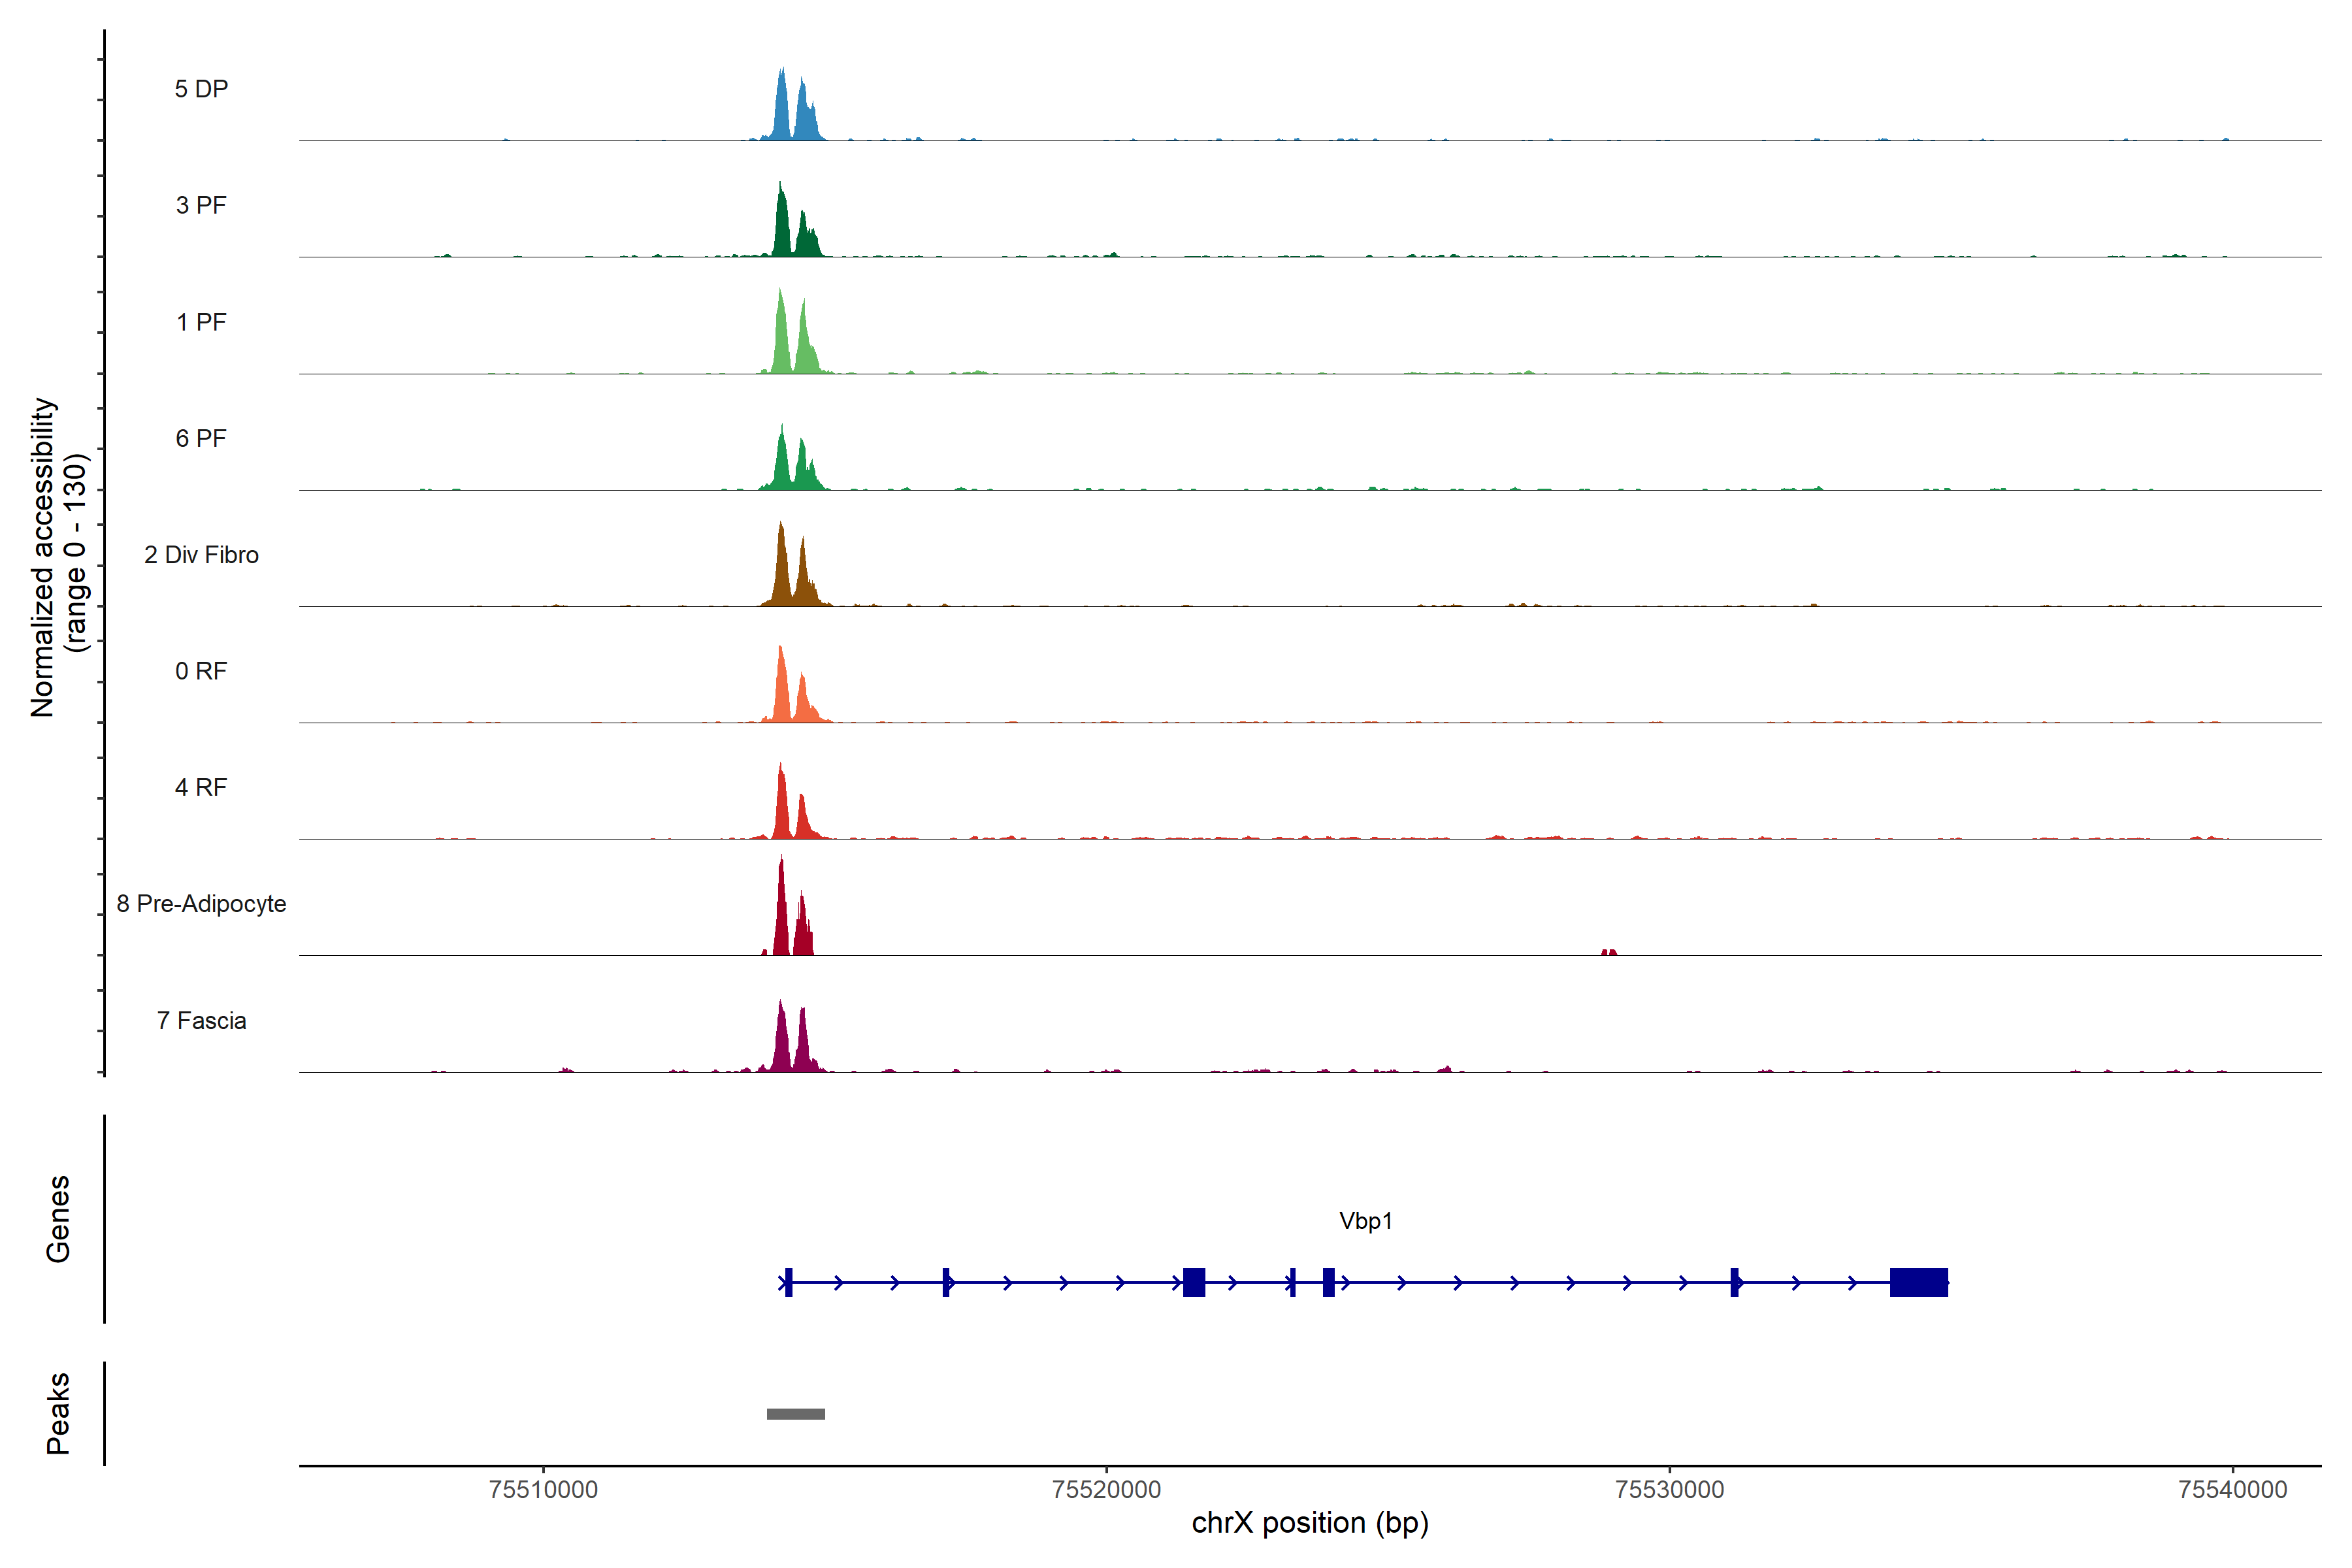Click the blue 5 DP accessibility peak
Image resolution: width=2352 pixels, height=1568 pixels.
[x=783, y=110]
